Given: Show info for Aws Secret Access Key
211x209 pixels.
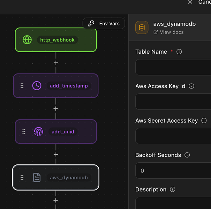Looking at the screenshot, I should (204, 121).
